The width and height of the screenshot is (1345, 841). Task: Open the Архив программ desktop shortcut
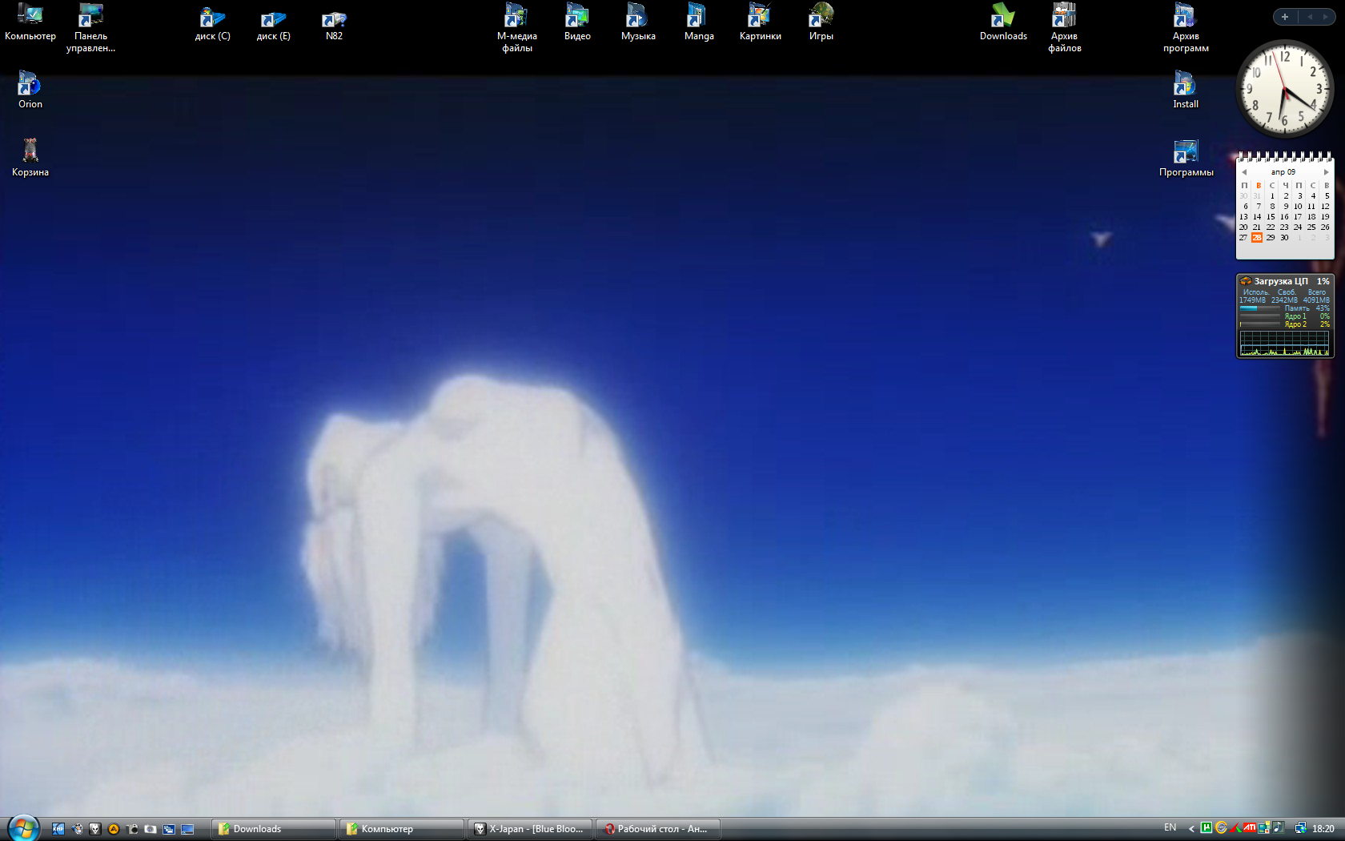point(1186,27)
